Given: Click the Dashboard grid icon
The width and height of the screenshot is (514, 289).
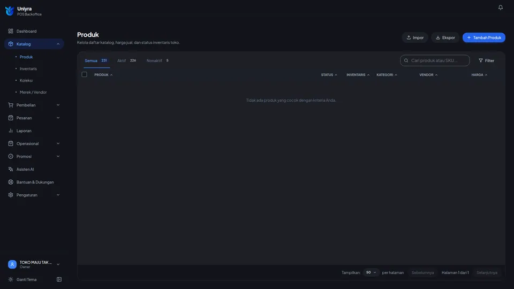Looking at the screenshot, I should coord(11,31).
